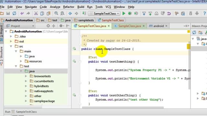
Task: Open Find with the magnifier icon
Action: [x=56, y=14]
